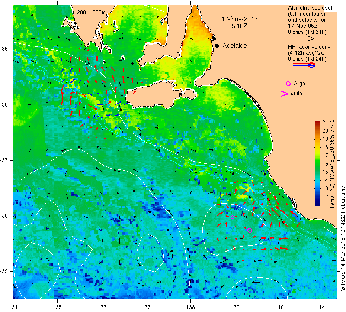Select the Argo float marker near 139.3 longitude
This screenshot has width=346, height=312.
pos(250,230)
